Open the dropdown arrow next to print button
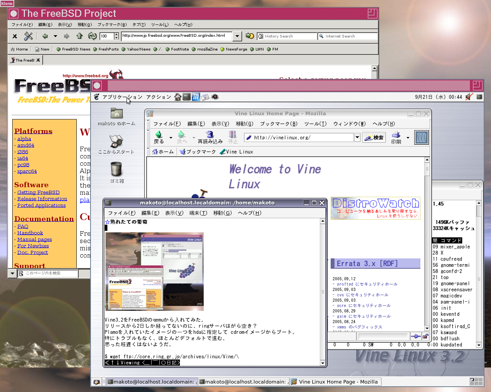491x392 pixels. [x=408, y=137]
